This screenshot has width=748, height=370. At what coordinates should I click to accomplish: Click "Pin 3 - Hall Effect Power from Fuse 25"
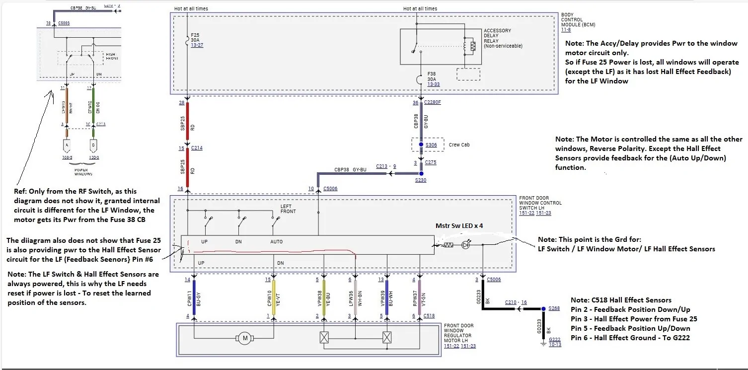coord(634,319)
